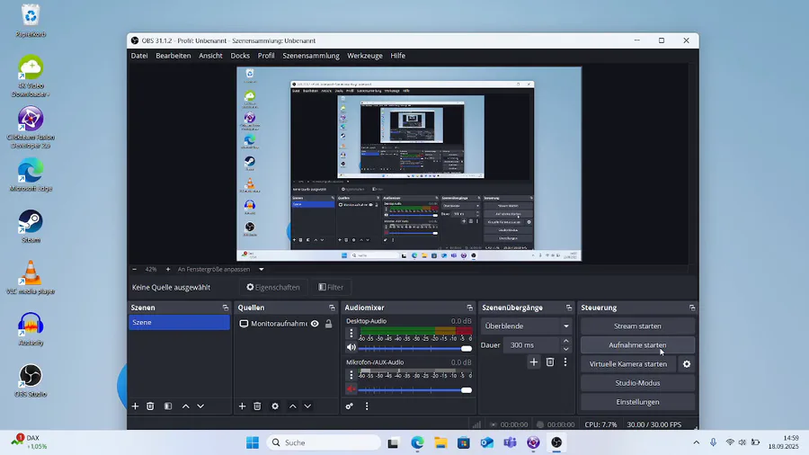Screen dimensions: 809x455
Task: Show hidden tray icons chevron
Action: click(696, 442)
